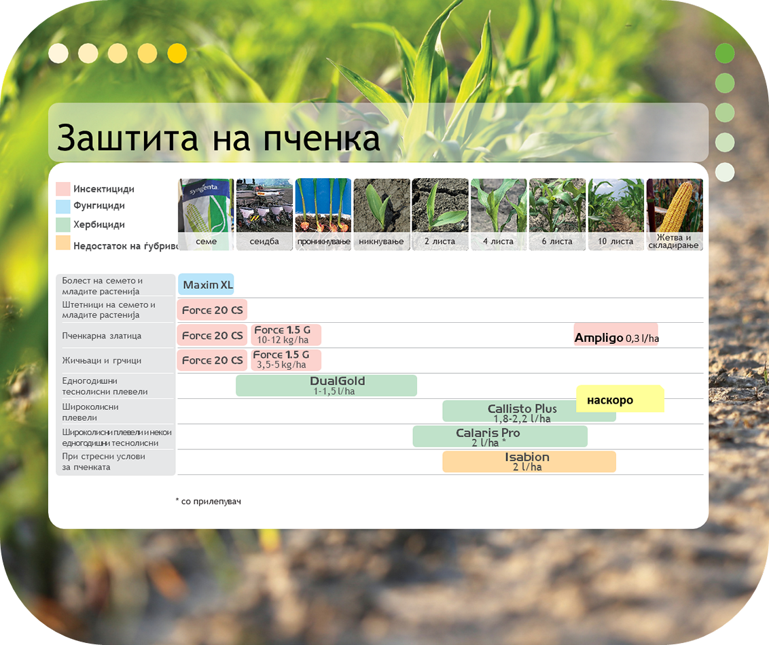Click the brightest yellow dot in top row
The height and width of the screenshot is (645, 769).
pos(177,54)
